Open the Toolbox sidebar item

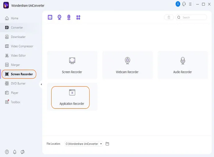pos(15,102)
